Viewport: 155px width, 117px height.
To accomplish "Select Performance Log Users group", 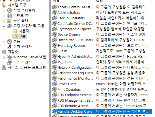I will point(75,73).
